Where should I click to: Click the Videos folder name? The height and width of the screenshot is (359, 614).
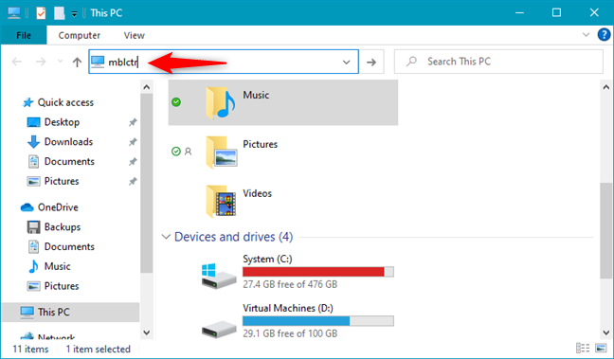pos(258,193)
